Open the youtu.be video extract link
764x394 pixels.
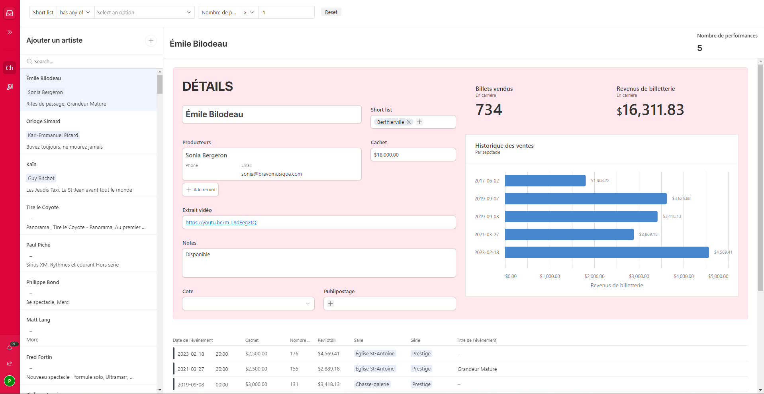coord(221,223)
